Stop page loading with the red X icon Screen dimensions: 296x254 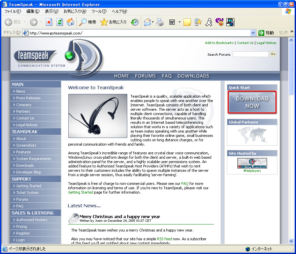pos(49,22)
